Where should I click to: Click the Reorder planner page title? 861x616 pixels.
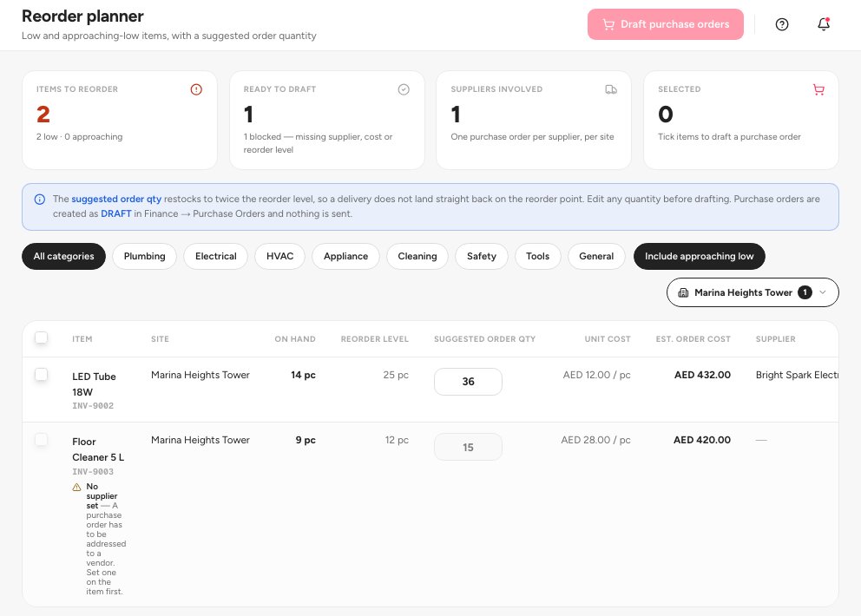pyautogui.click(x=83, y=16)
